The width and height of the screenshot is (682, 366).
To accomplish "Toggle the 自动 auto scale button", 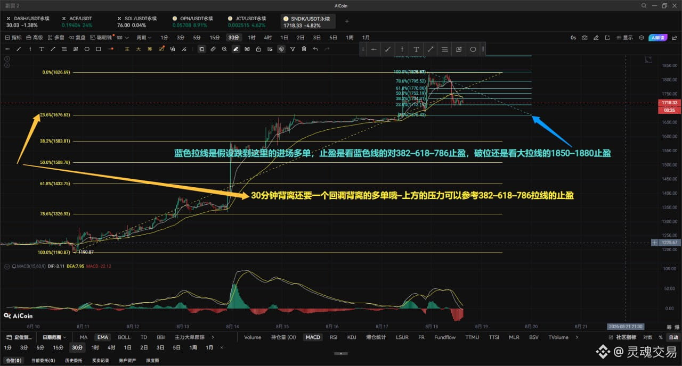I will [673, 337].
